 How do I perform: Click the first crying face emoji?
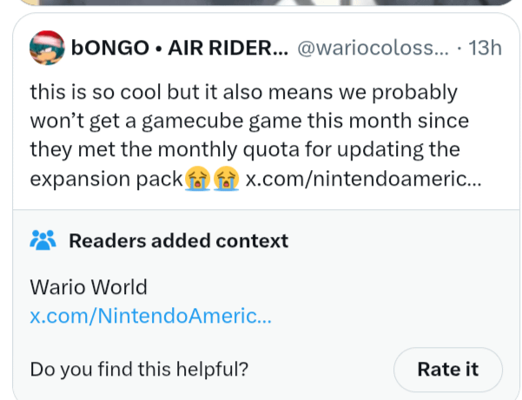(x=196, y=180)
